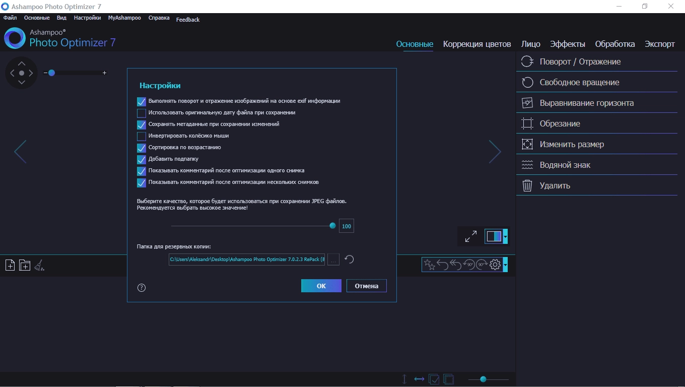Click the zoom plus icon
The width and height of the screenshot is (685, 387).
point(104,73)
